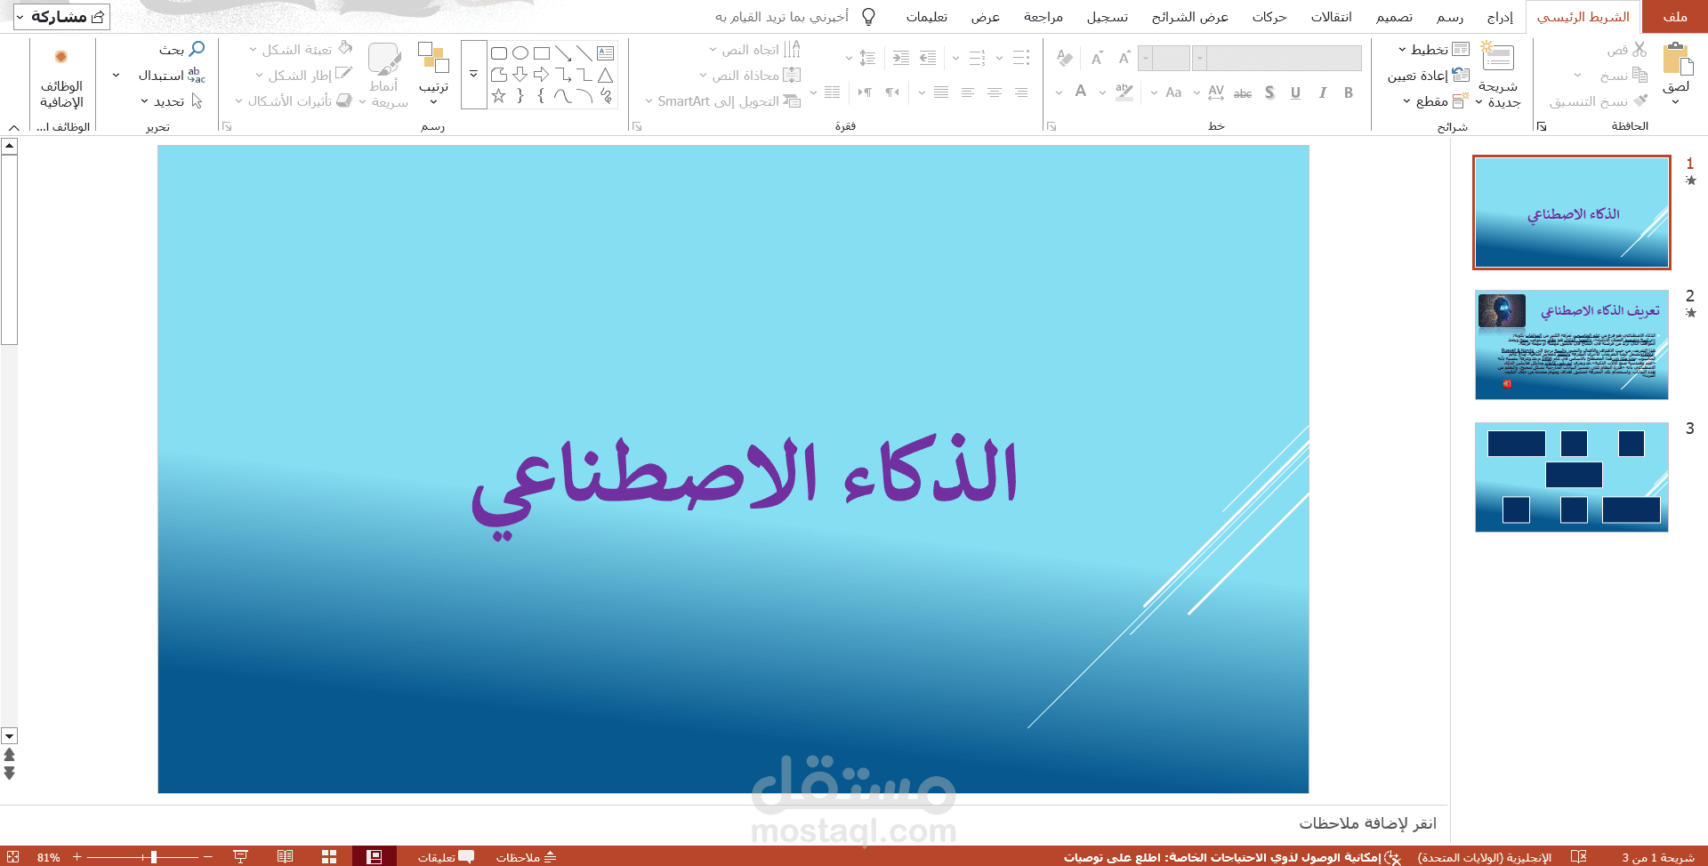Click the font color A icon
This screenshot has height=866, width=1708.
[x=1081, y=92]
